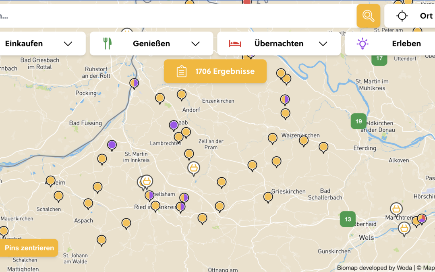Screen dimensions: 435x272
Task: Expand the Genießen dropdown chevron
Action: click(195, 44)
